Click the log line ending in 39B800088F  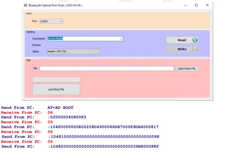104,146
